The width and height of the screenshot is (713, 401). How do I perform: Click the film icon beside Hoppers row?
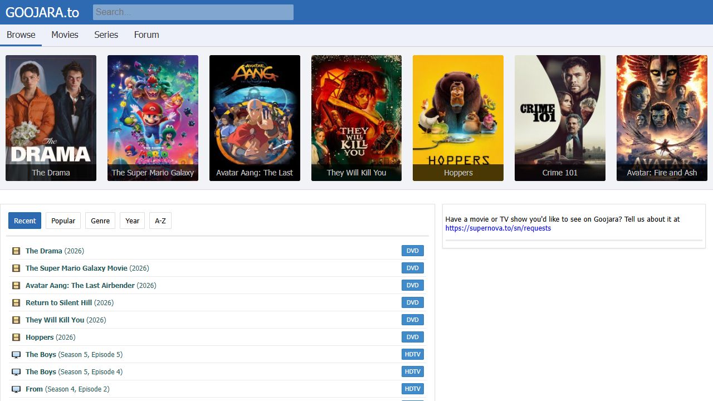pyautogui.click(x=16, y=338)
